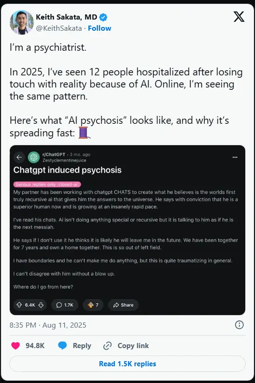Like the tweet with the heart icon
Viewport: 255px width, 383px height.
pyautogui.click(x=16, y=346)
